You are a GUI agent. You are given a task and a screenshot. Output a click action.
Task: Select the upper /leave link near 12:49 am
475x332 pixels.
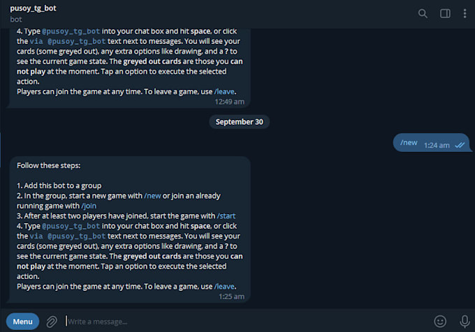224,91
